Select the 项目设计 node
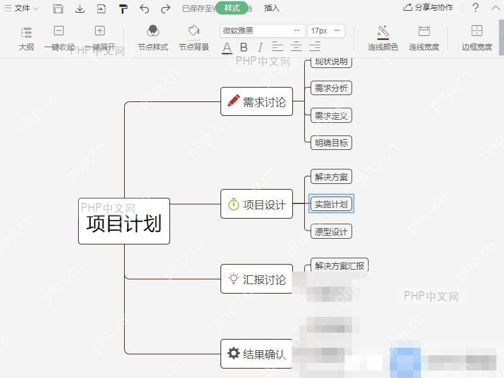The height and width of the screenshot is (378, 504). point(256,204)
